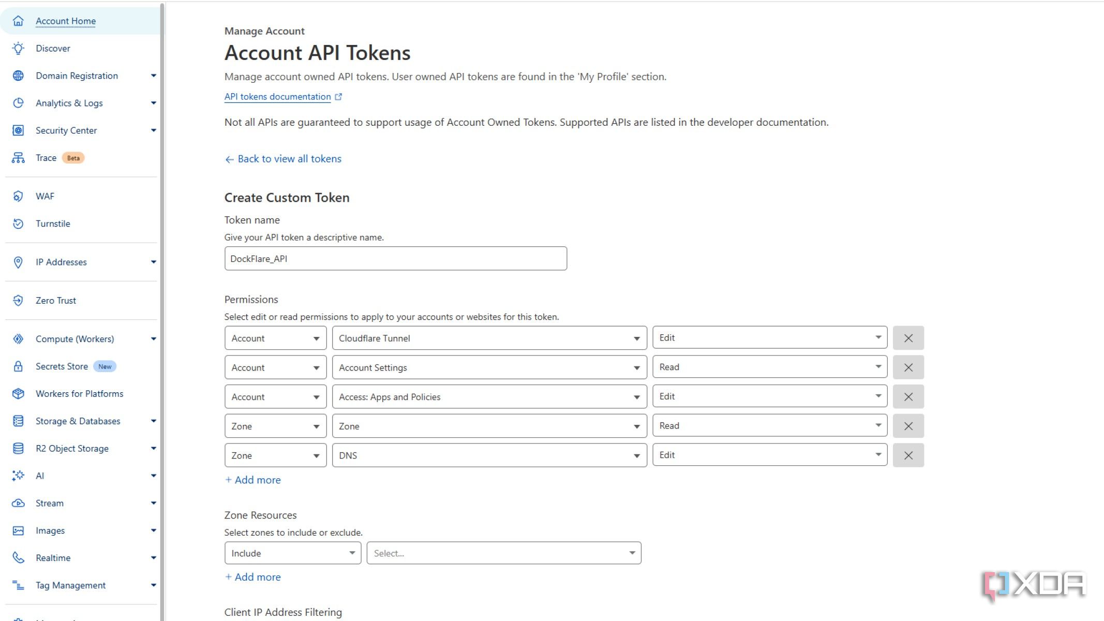Open the Include zone resources dropdown
This screenshot has width=1104, height=621.
293,553
